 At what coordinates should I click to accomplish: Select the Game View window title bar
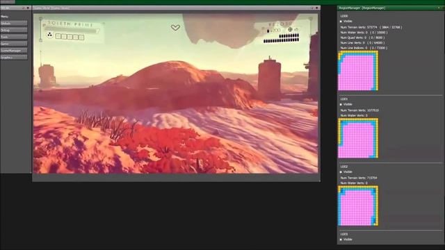pos(176,8)
